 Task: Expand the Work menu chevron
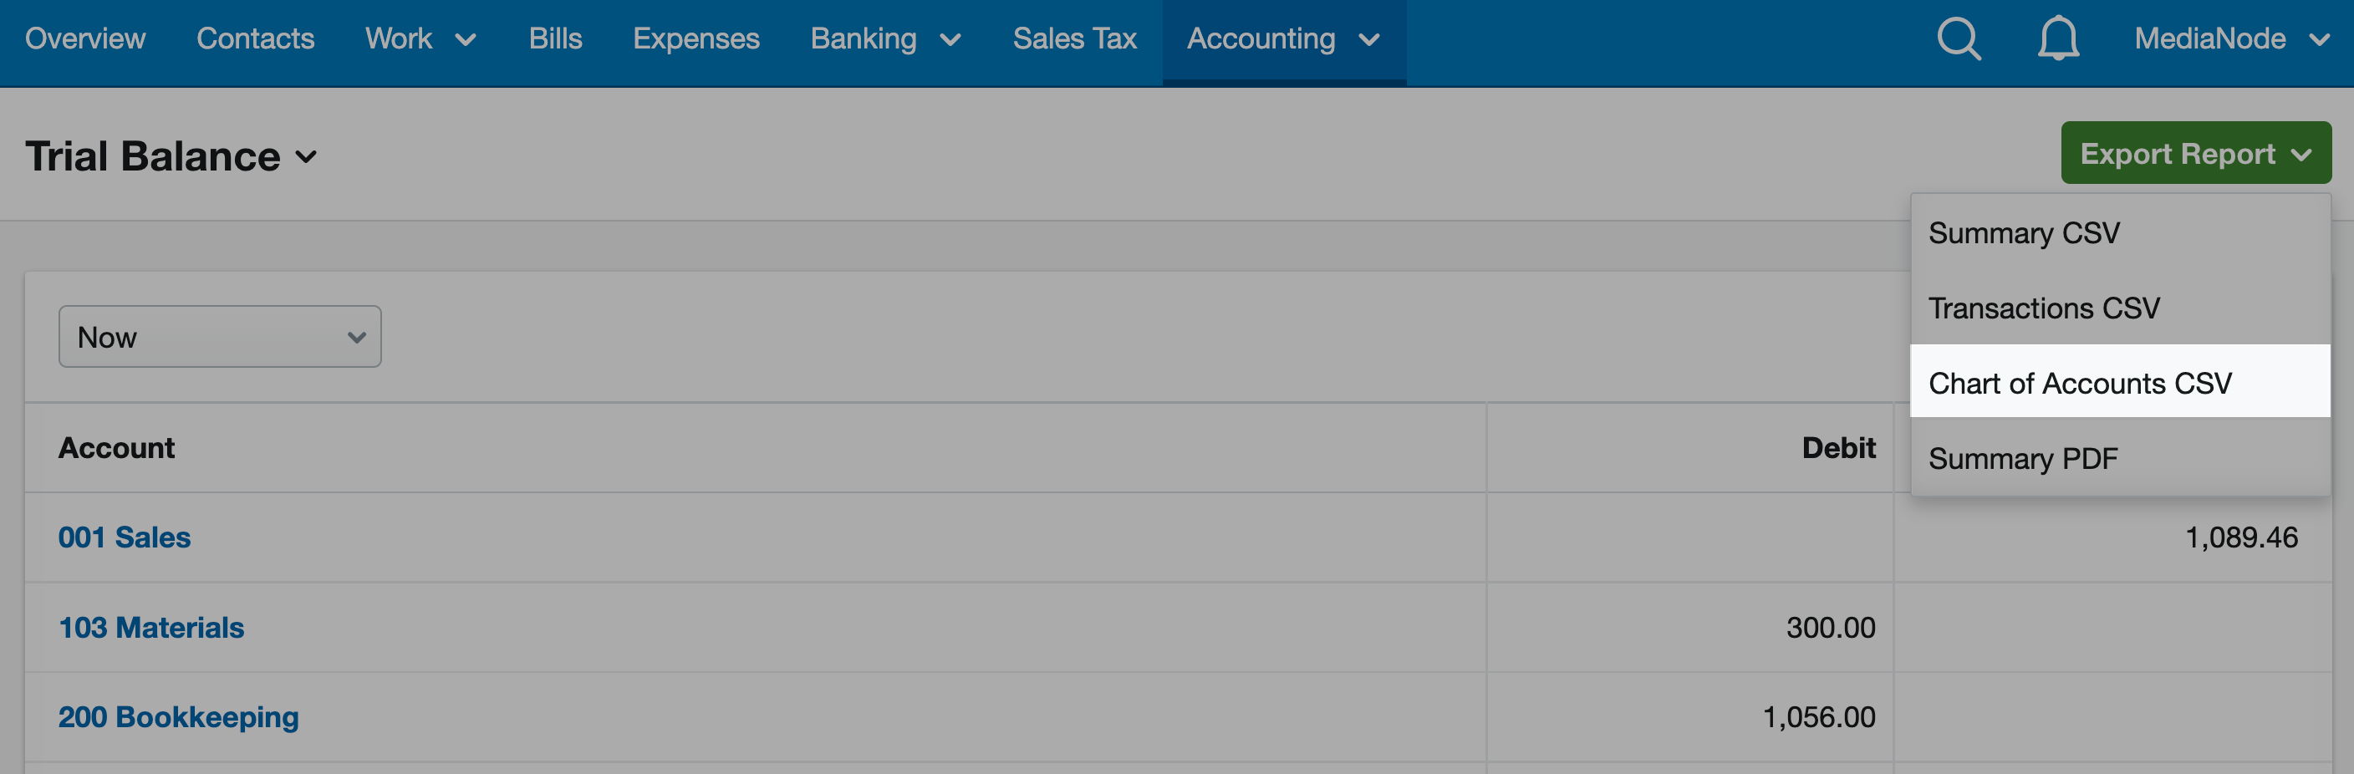[466, 39]
